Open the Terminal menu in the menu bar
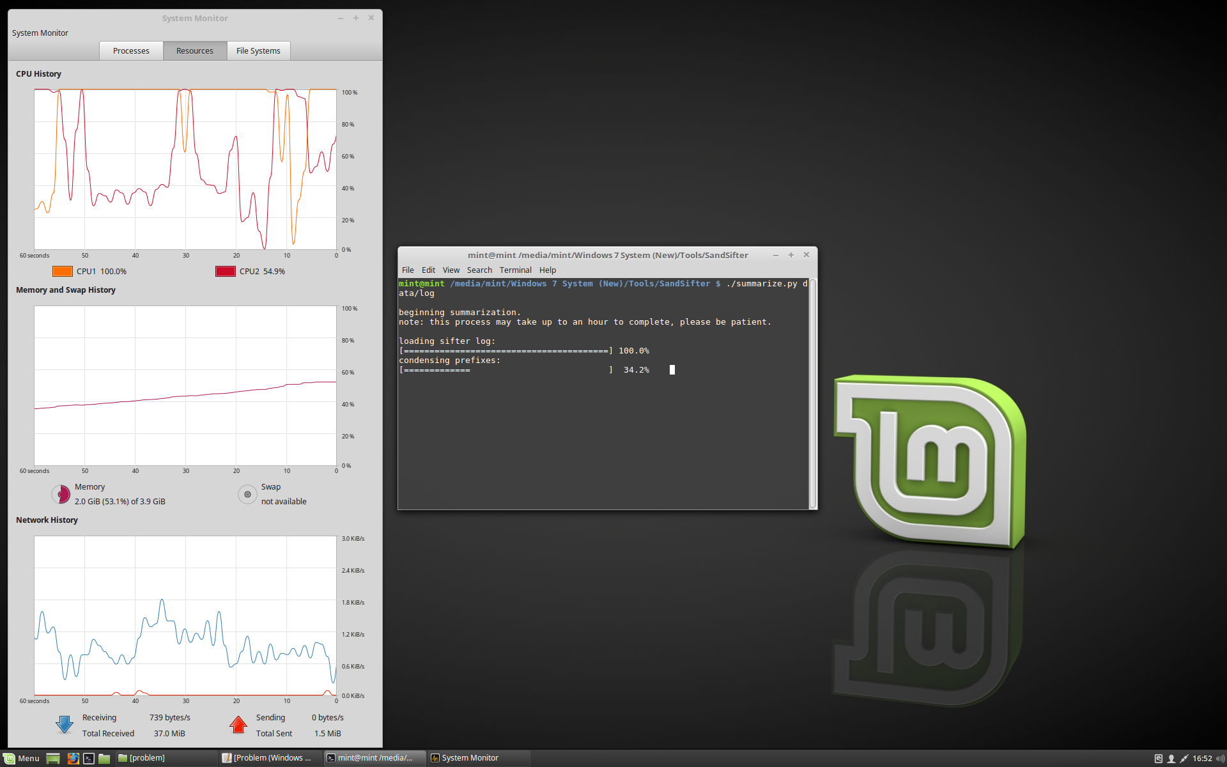 pyautogui.click(x=515, y=270)
